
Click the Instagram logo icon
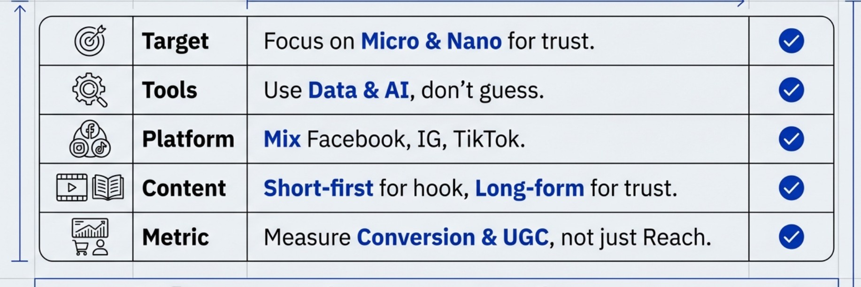tap(79, 148)
